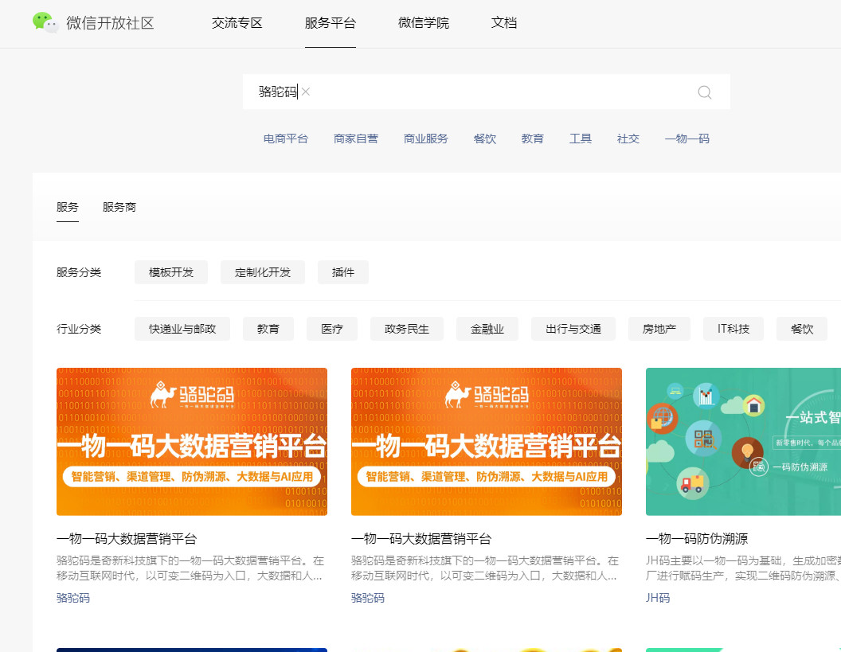841x652 pixels.
Task: Click the WeChat logo icon
Action: (x=45, y=22)
